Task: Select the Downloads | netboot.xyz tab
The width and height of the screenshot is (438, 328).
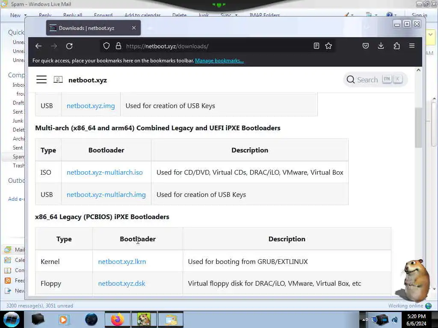Action: click(x=93, y=28)
